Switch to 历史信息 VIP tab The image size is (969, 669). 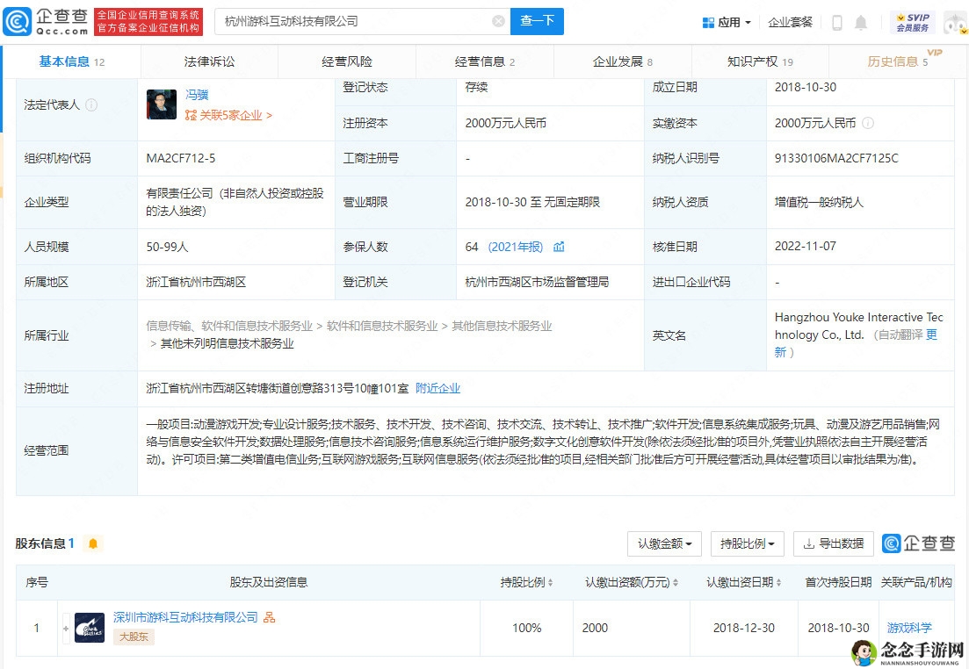(898, 61)
